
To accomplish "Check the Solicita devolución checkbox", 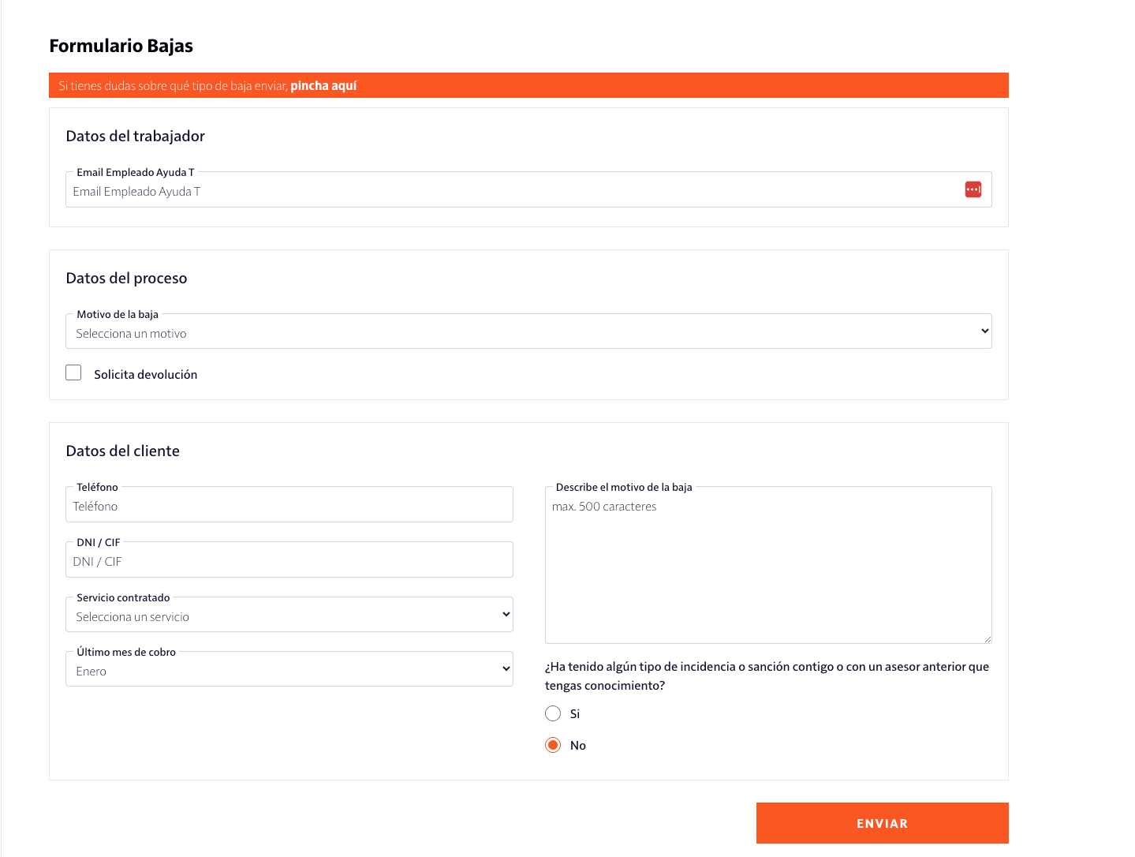I will click(x=73, y=372).
